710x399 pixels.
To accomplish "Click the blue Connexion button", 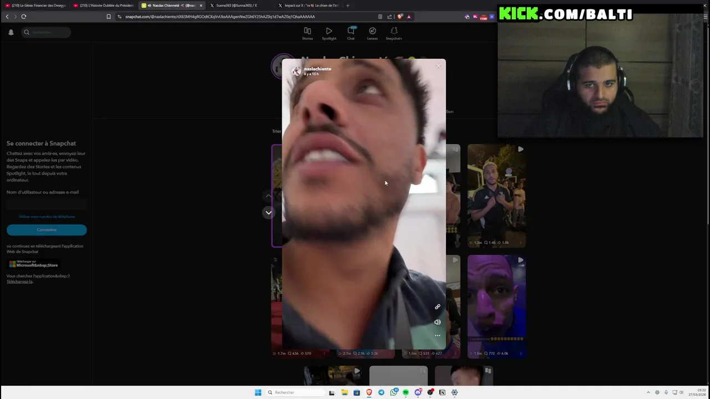I will [x=47, y=229].
